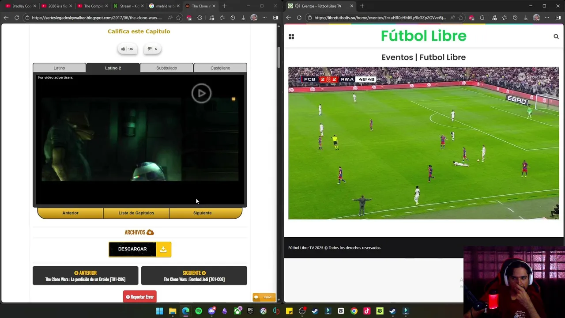Open Google Chrome from the taskbar
The width and height of the screenshot is (565, 318).
(x=354, y=311)
